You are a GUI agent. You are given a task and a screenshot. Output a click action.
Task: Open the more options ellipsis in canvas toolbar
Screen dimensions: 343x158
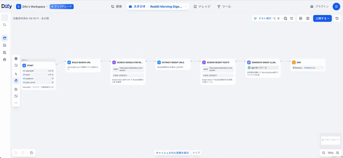16,103
